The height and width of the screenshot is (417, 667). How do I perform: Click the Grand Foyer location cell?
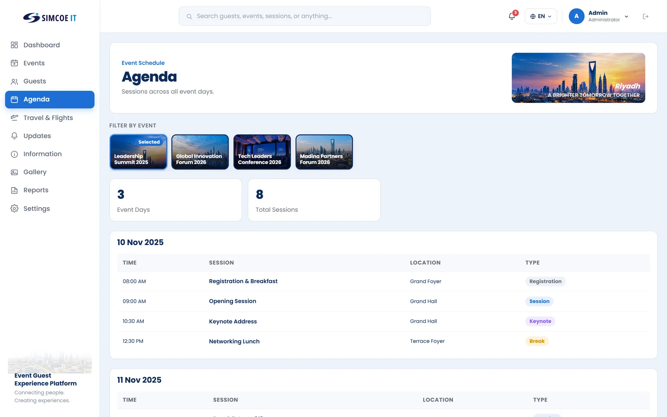coord(425,281)
